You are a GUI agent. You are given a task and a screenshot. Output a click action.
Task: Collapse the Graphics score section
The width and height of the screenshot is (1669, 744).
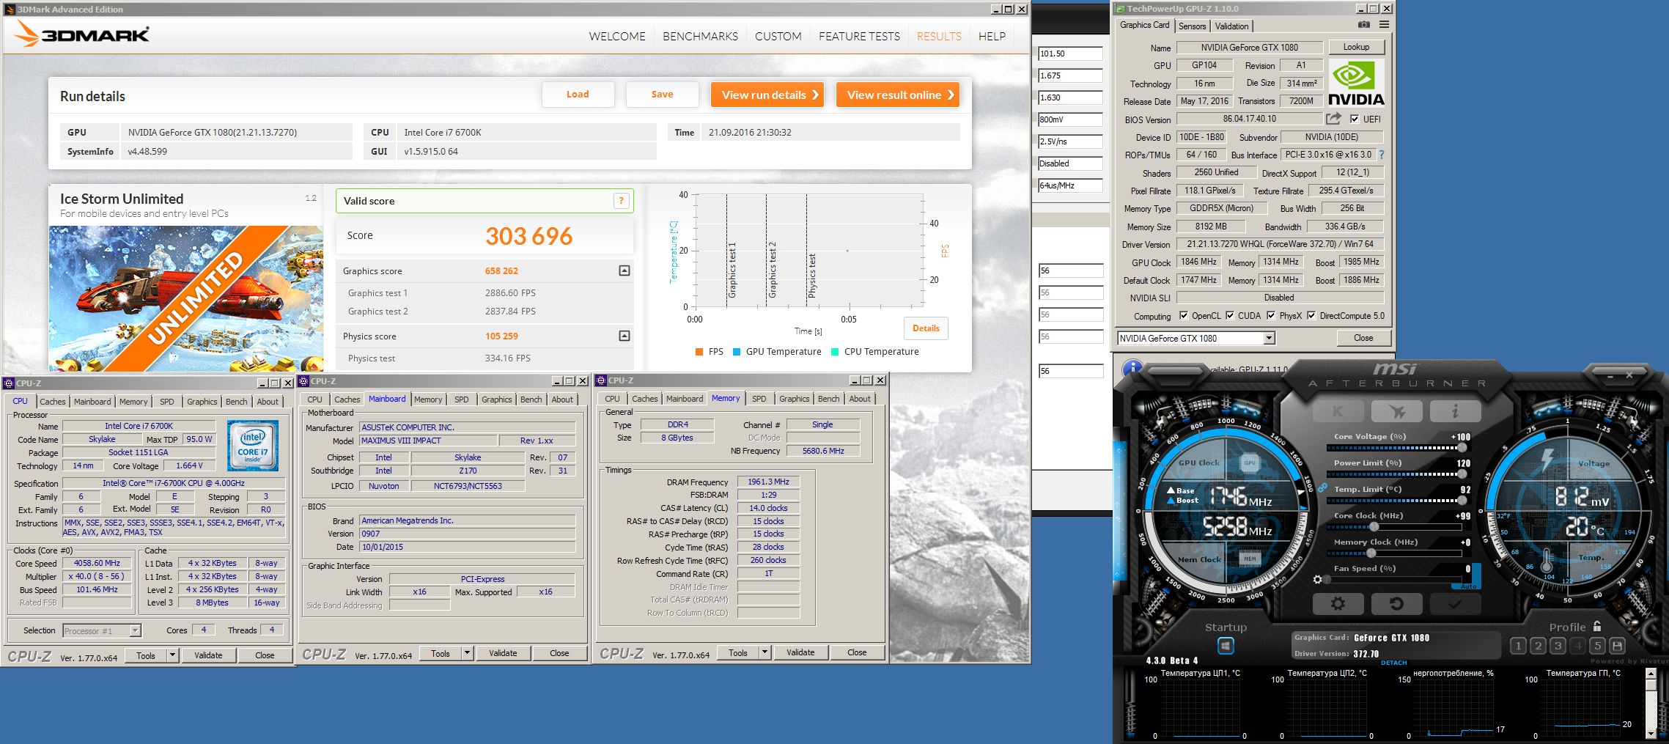click(x=624, y=270)
